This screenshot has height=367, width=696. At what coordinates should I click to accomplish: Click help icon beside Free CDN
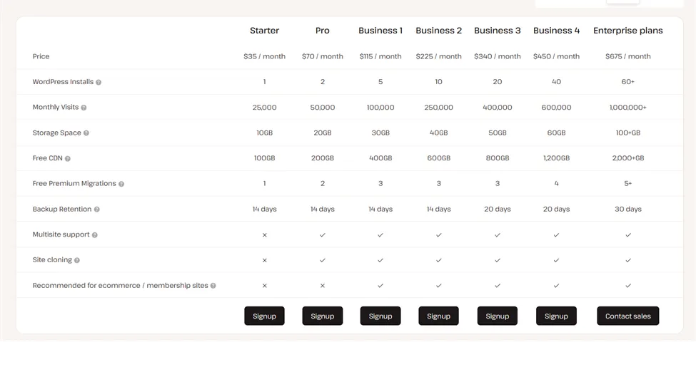[x=68, y=159]
